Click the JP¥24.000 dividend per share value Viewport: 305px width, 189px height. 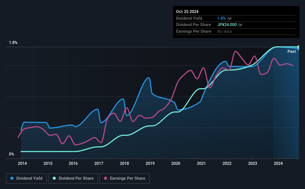tap(227, 25)
